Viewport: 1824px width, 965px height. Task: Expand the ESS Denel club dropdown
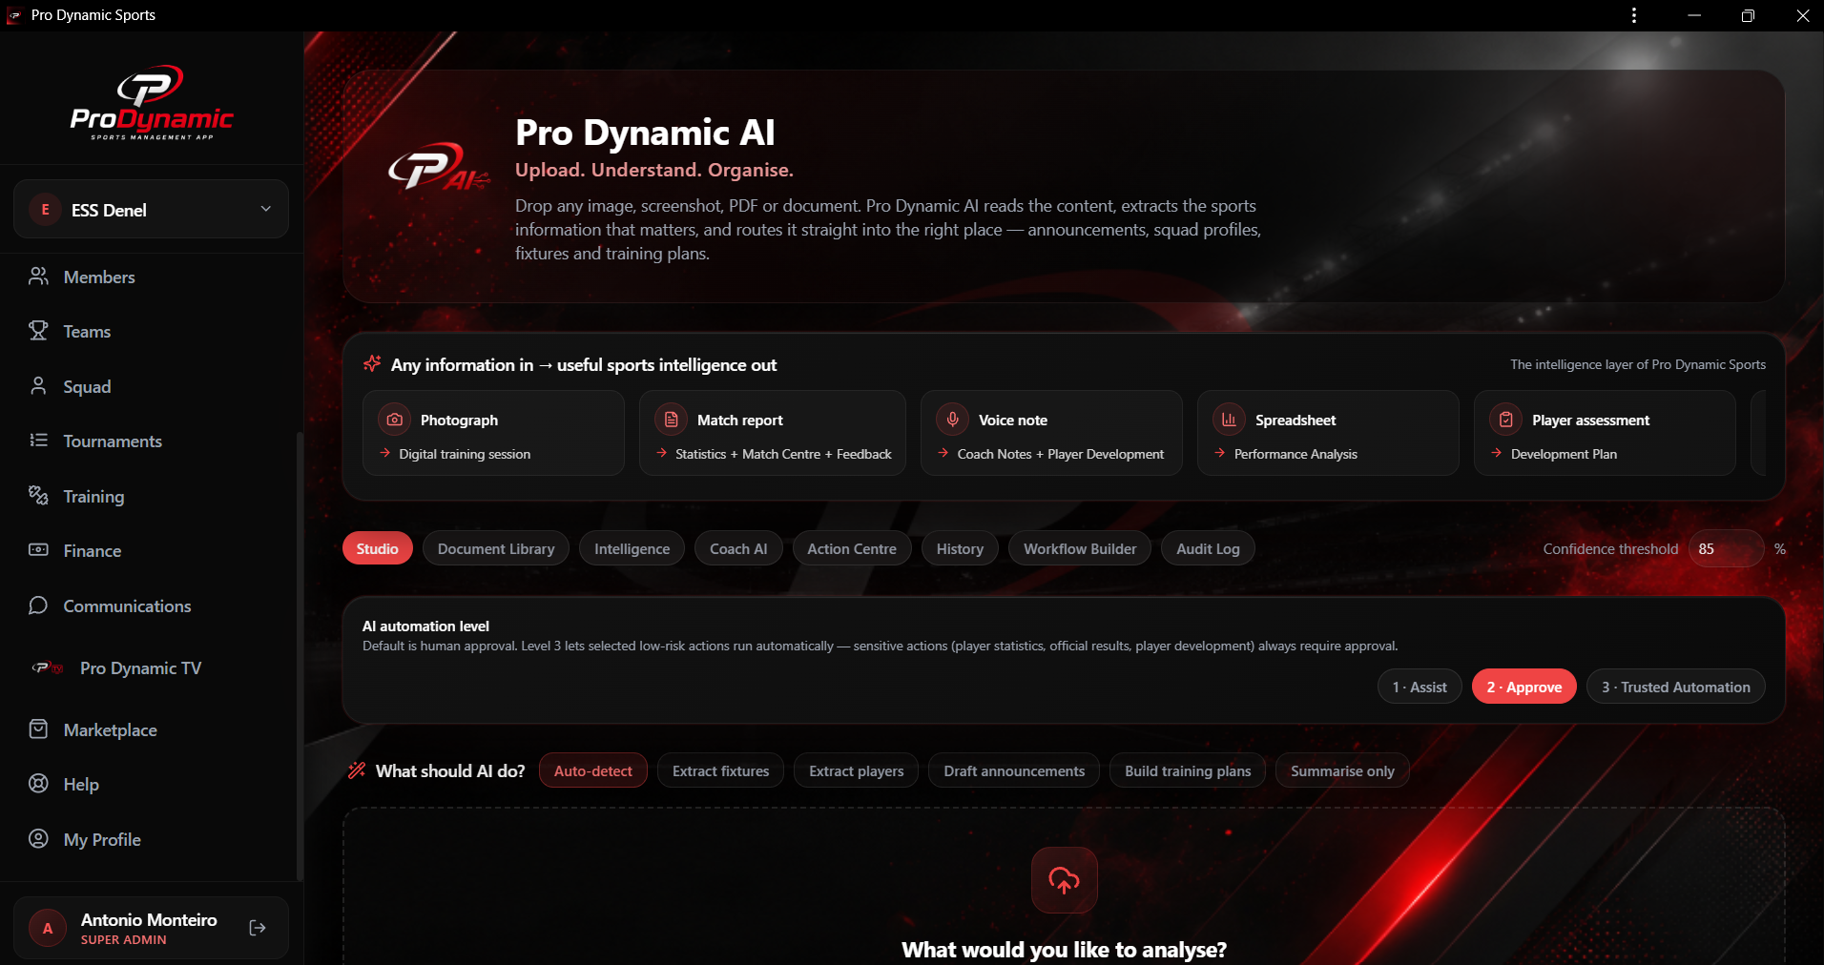151,209
